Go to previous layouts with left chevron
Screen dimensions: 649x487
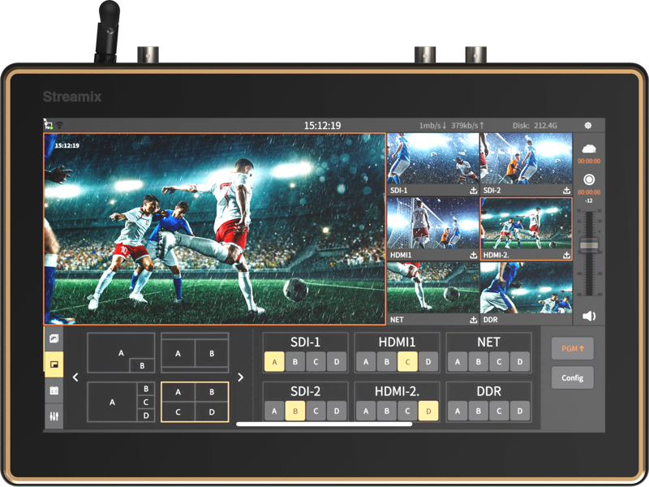(75, 377)
